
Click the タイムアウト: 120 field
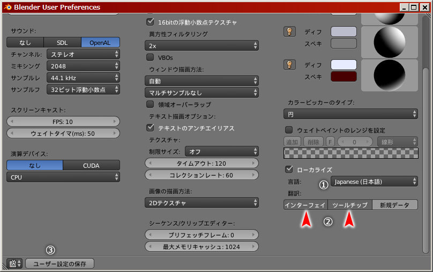[x=201, y=164]
